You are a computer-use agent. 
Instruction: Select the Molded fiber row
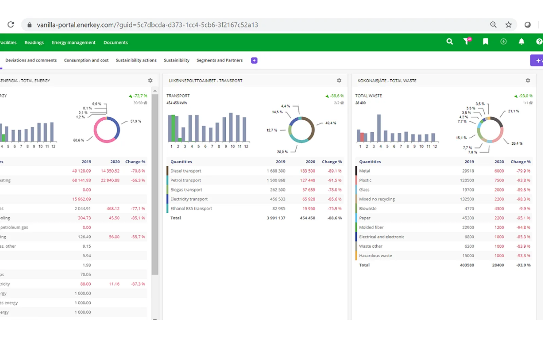pyautogui.click(x=444, y=227)
